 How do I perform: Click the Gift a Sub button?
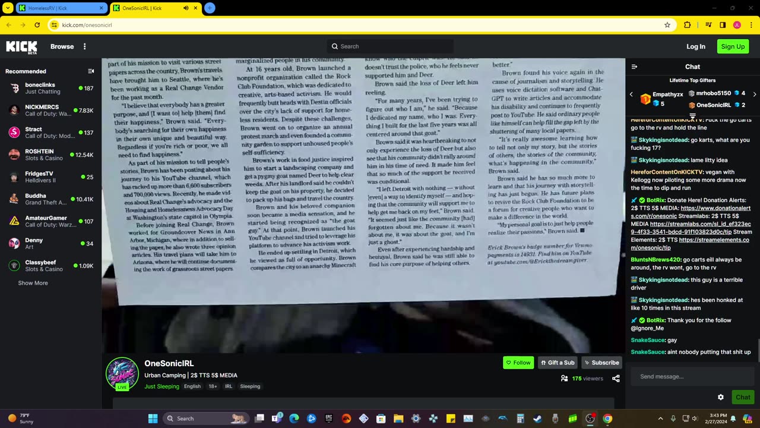click(x=558, y=363)
